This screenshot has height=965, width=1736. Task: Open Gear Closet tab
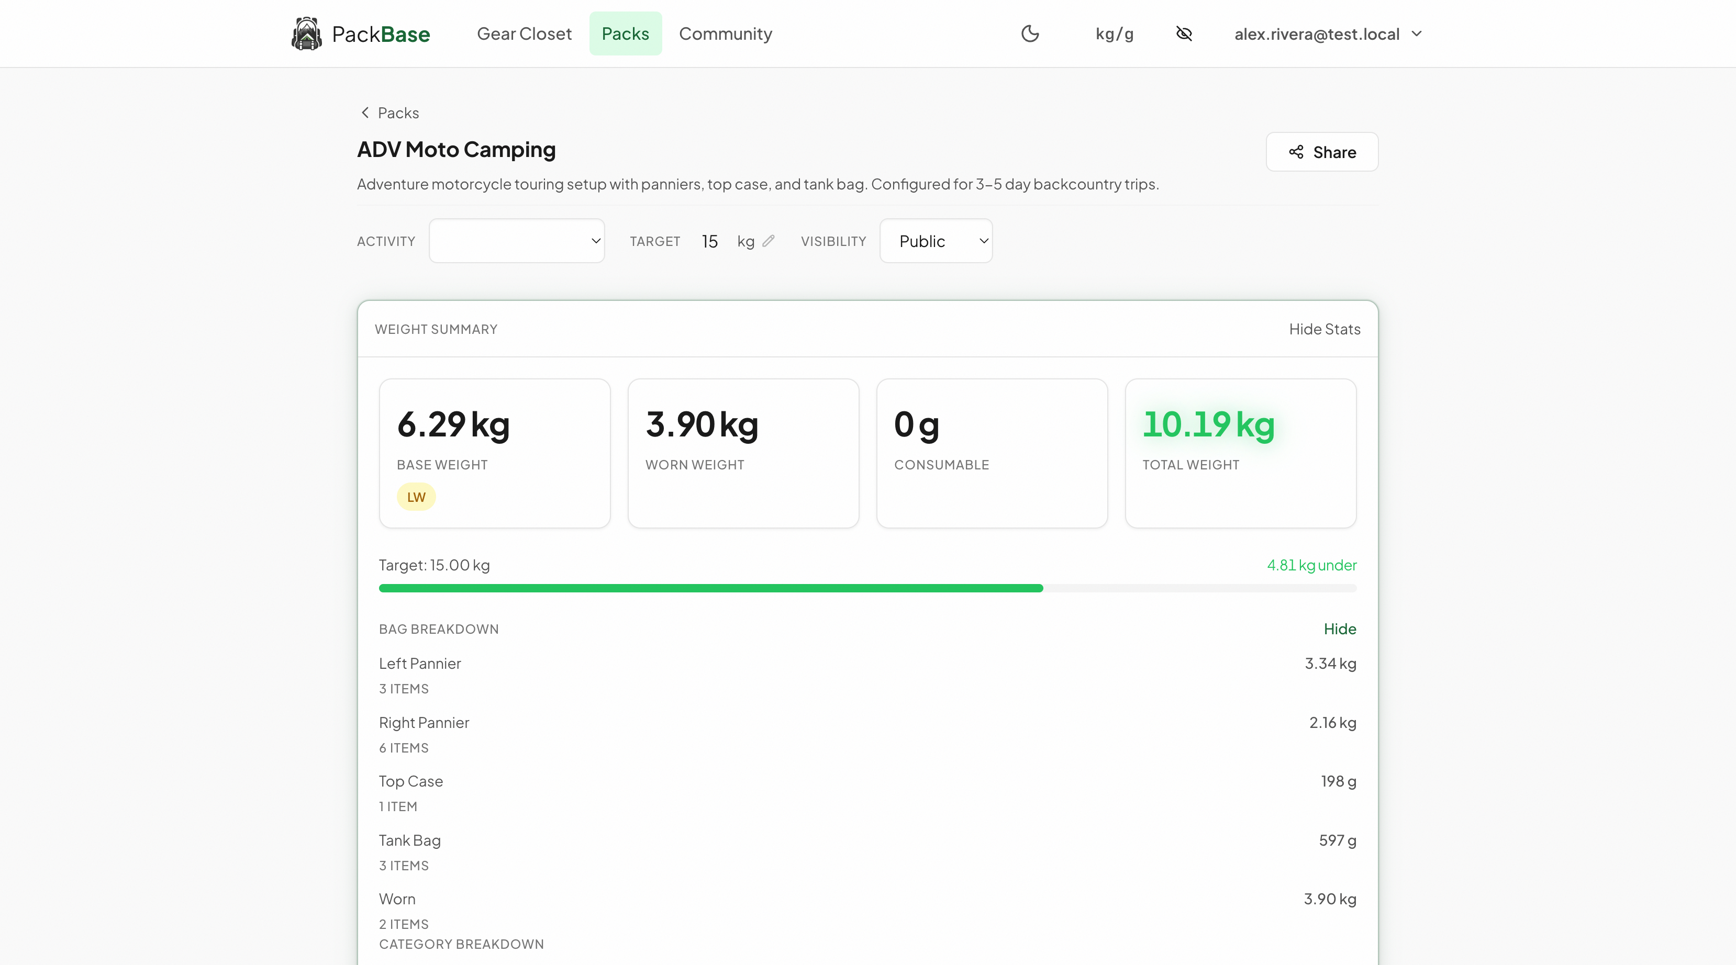(x=524, y=33)
